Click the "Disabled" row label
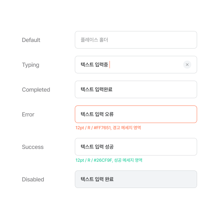The image size is (219, 219). point(33,180)
